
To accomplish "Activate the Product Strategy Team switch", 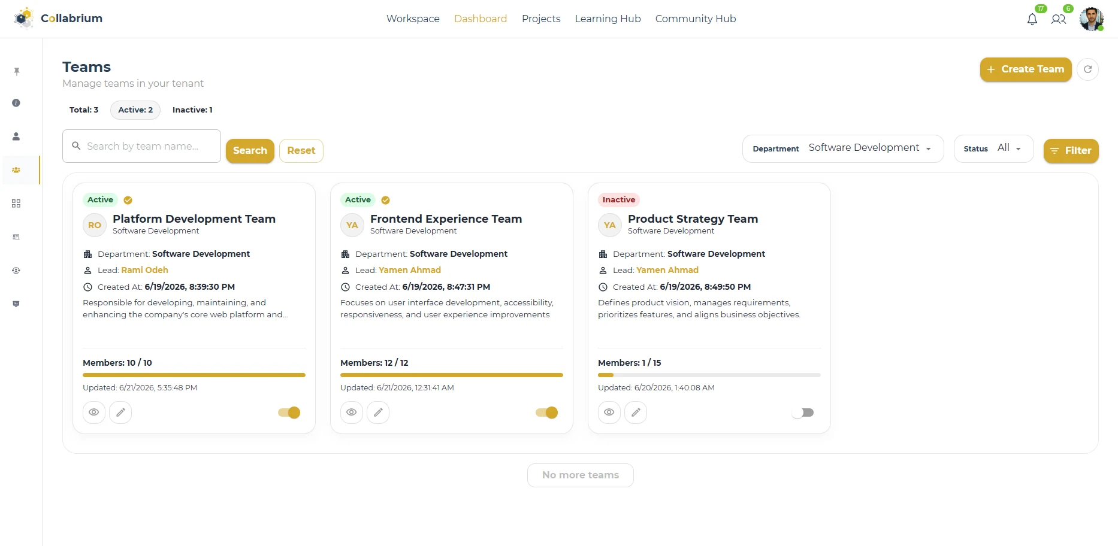I will point(803,412).
